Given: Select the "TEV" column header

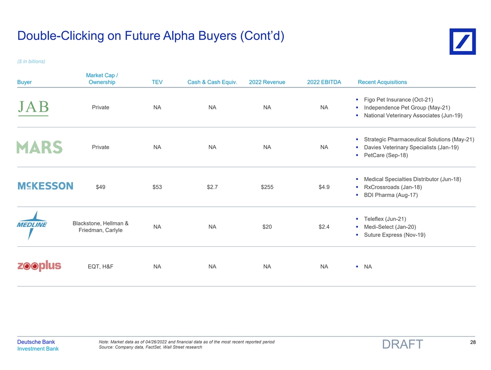Looking at the screenshot, I should (x=157, y=82).
